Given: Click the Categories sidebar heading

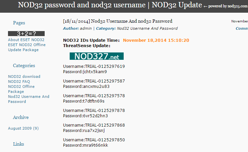Looking at the screenshot, I should 24,65.
